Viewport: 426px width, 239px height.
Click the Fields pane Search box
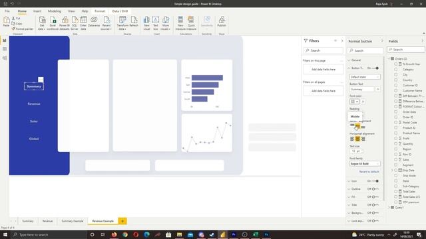(406, 50)
